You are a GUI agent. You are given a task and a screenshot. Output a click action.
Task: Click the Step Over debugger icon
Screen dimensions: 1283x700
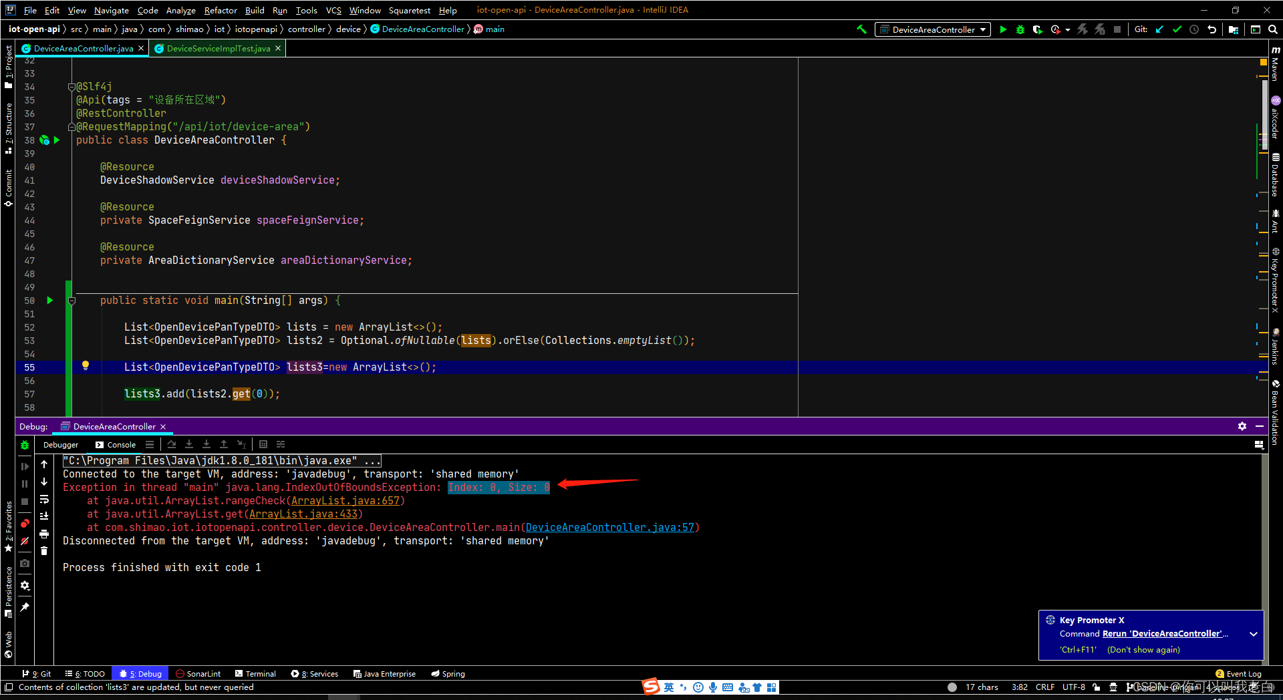[172, 444]
